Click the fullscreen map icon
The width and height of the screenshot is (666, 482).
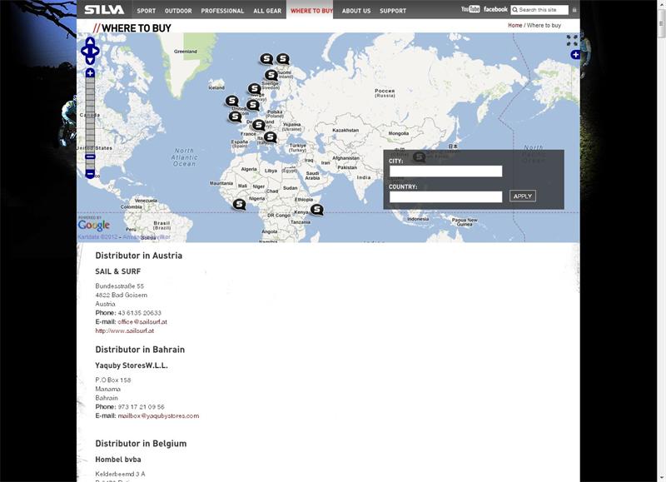[x=572, y=40]
